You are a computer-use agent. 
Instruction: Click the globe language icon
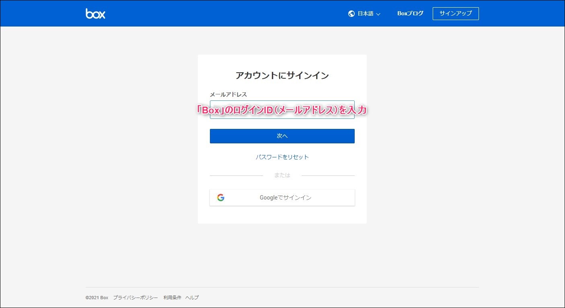click(x=351, y=14)
